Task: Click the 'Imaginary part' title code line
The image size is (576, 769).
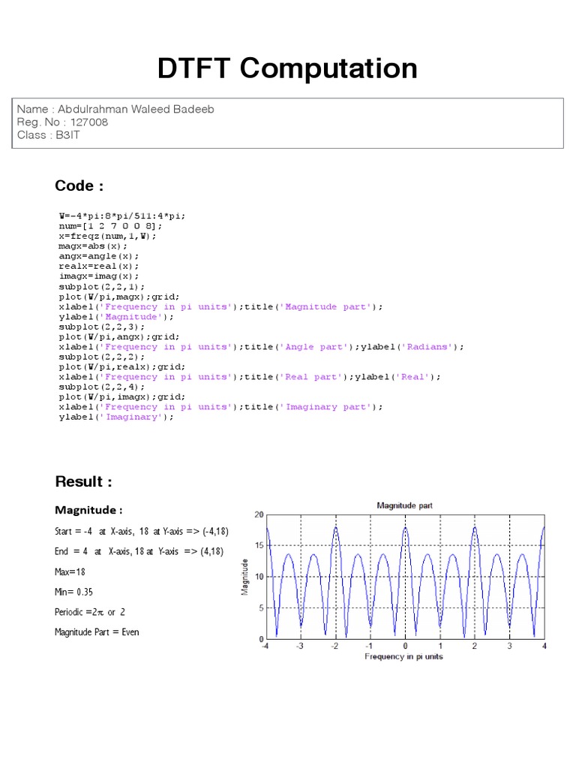Action: 220,407
